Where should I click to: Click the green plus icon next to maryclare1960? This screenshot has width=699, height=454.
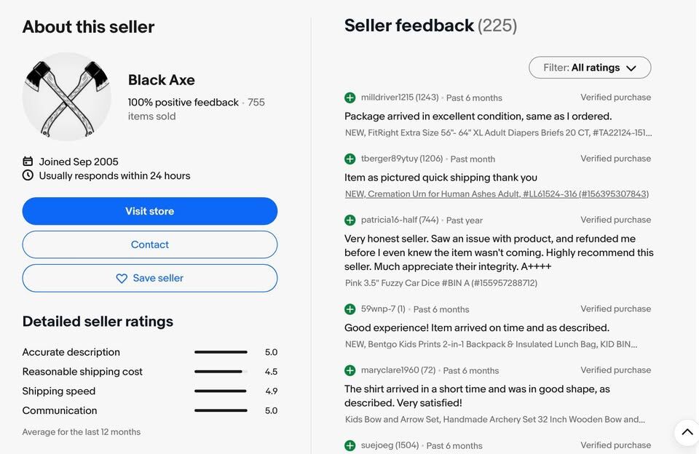coord(350,370)
